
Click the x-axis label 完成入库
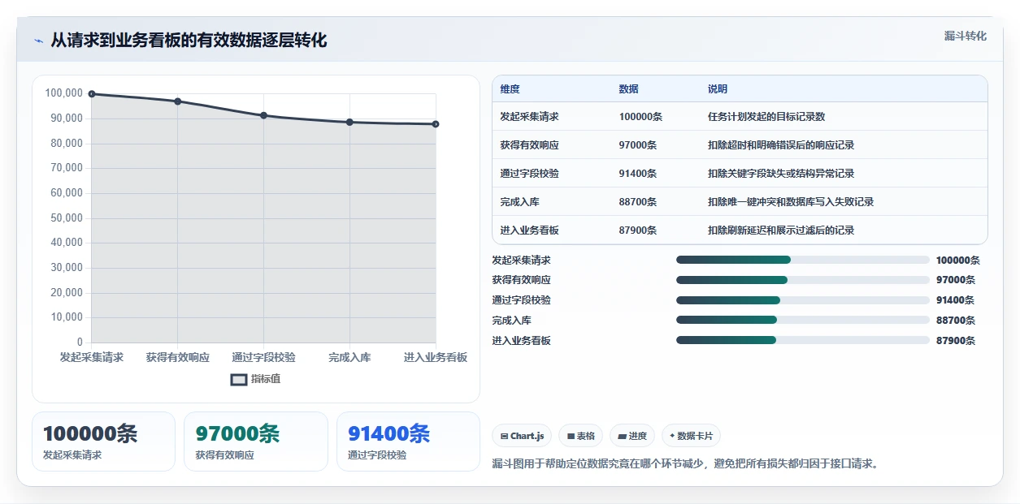pos(349,357)
